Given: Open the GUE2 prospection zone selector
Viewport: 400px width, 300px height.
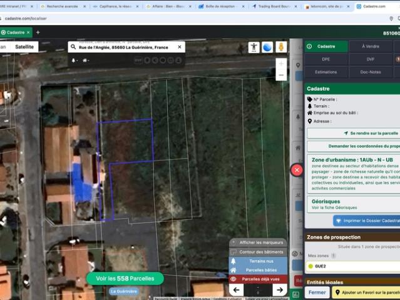Looking at the screenshot, I should point(353,266).
